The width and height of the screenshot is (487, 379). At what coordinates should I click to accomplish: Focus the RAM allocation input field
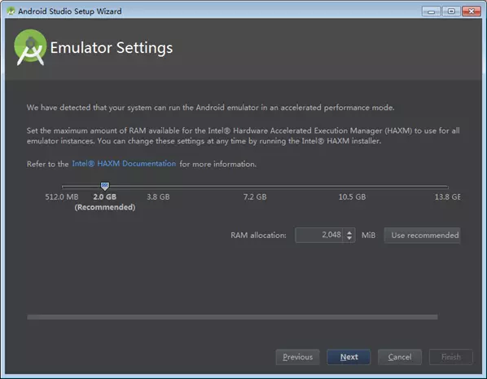coord(319,235)
